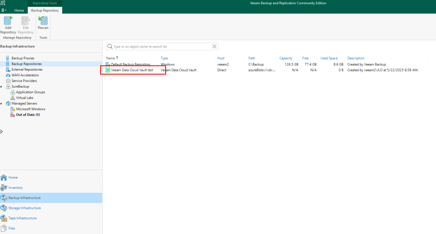Sort by the Host column header

[x=221, y=58]
